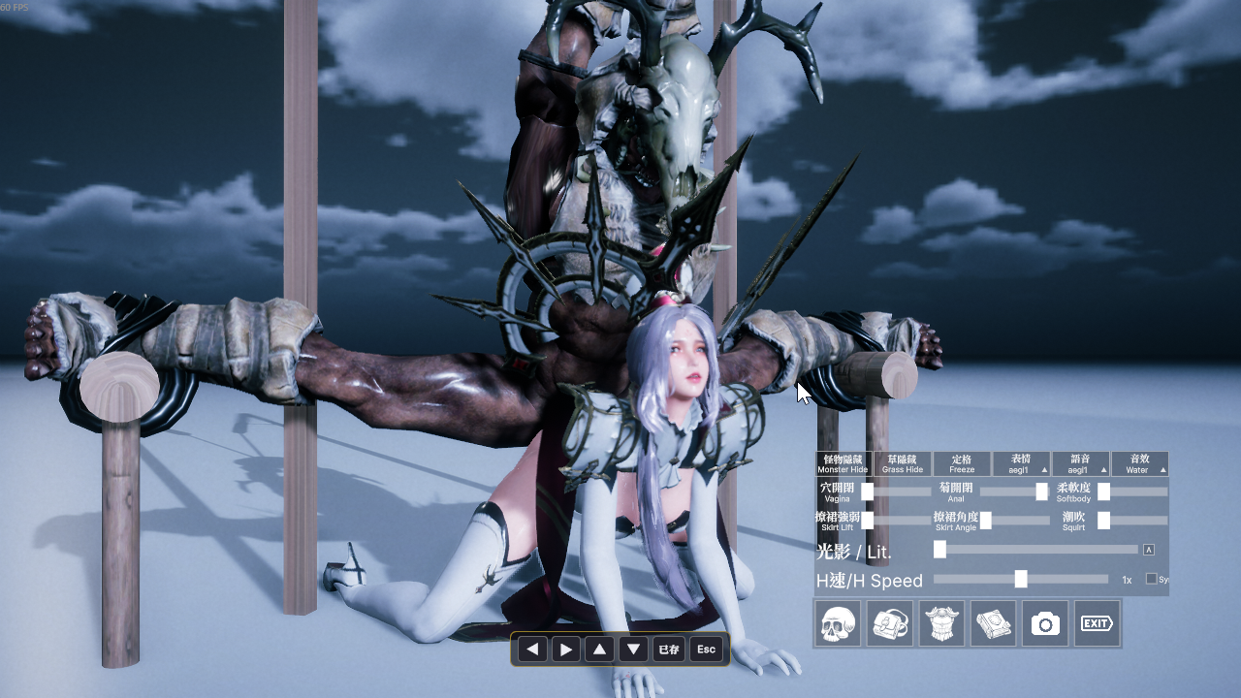Click the Lit. lighting slider track
Image resolution: width=1241 pixels, height=698 pixels.
[x=1035, y=550]
